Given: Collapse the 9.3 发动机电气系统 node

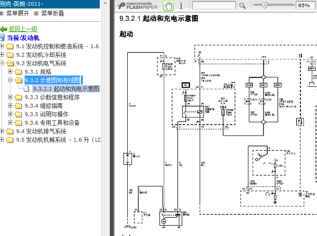Looking at the screenshot, I should tap(1, 63).
